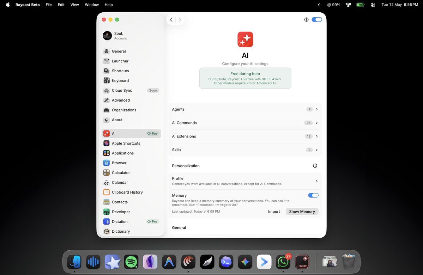The width and height of the screenshot is (423, 275).
Task: Open the Profile row chevron
Action: [317, 181]
